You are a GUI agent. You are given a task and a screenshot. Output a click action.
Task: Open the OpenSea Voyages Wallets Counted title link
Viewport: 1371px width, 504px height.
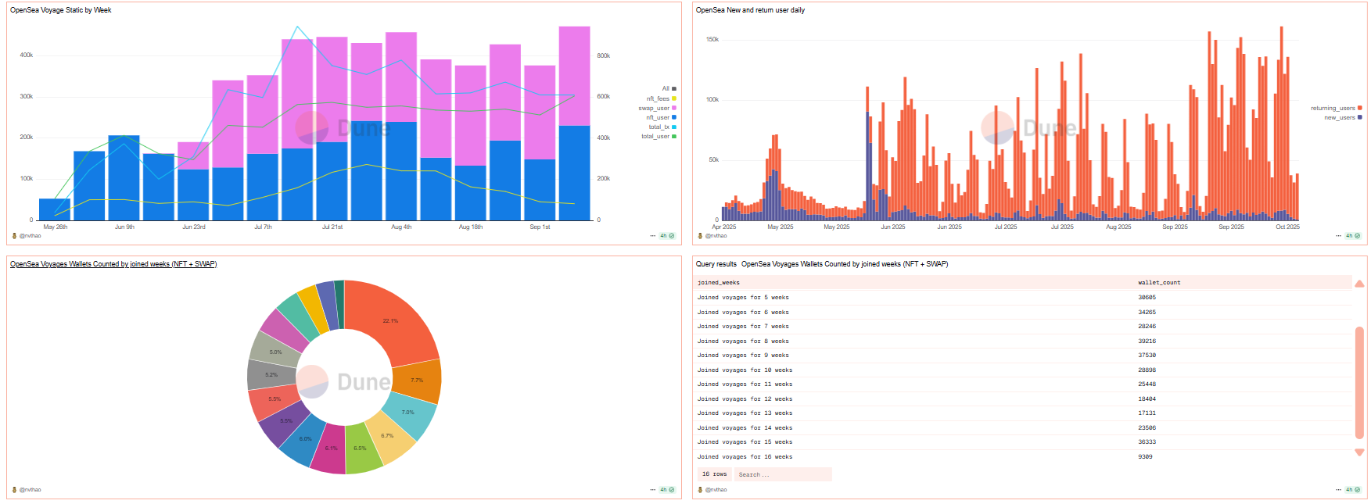point(113,264)
